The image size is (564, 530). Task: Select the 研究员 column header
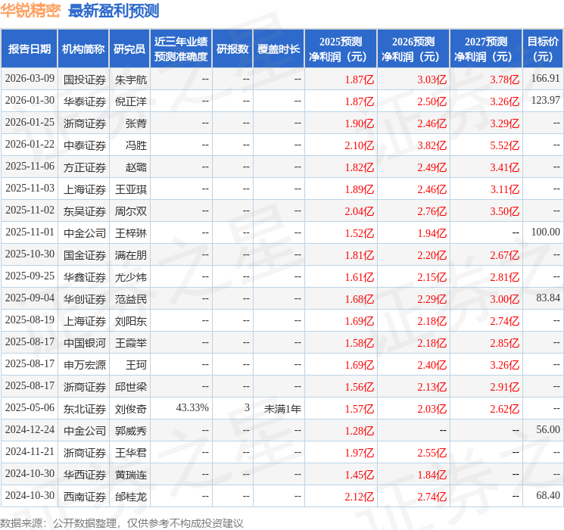tap(129, 49)
